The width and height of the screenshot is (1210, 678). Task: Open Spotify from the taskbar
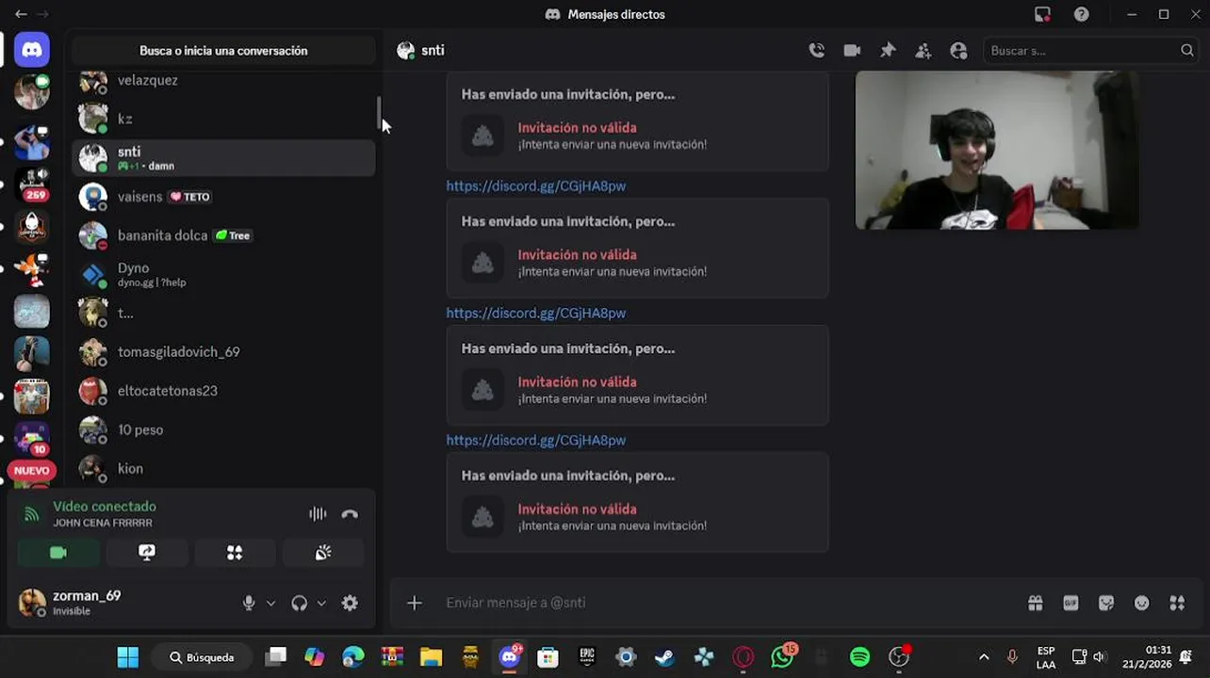pyautogui.click(x=859, y=657)
